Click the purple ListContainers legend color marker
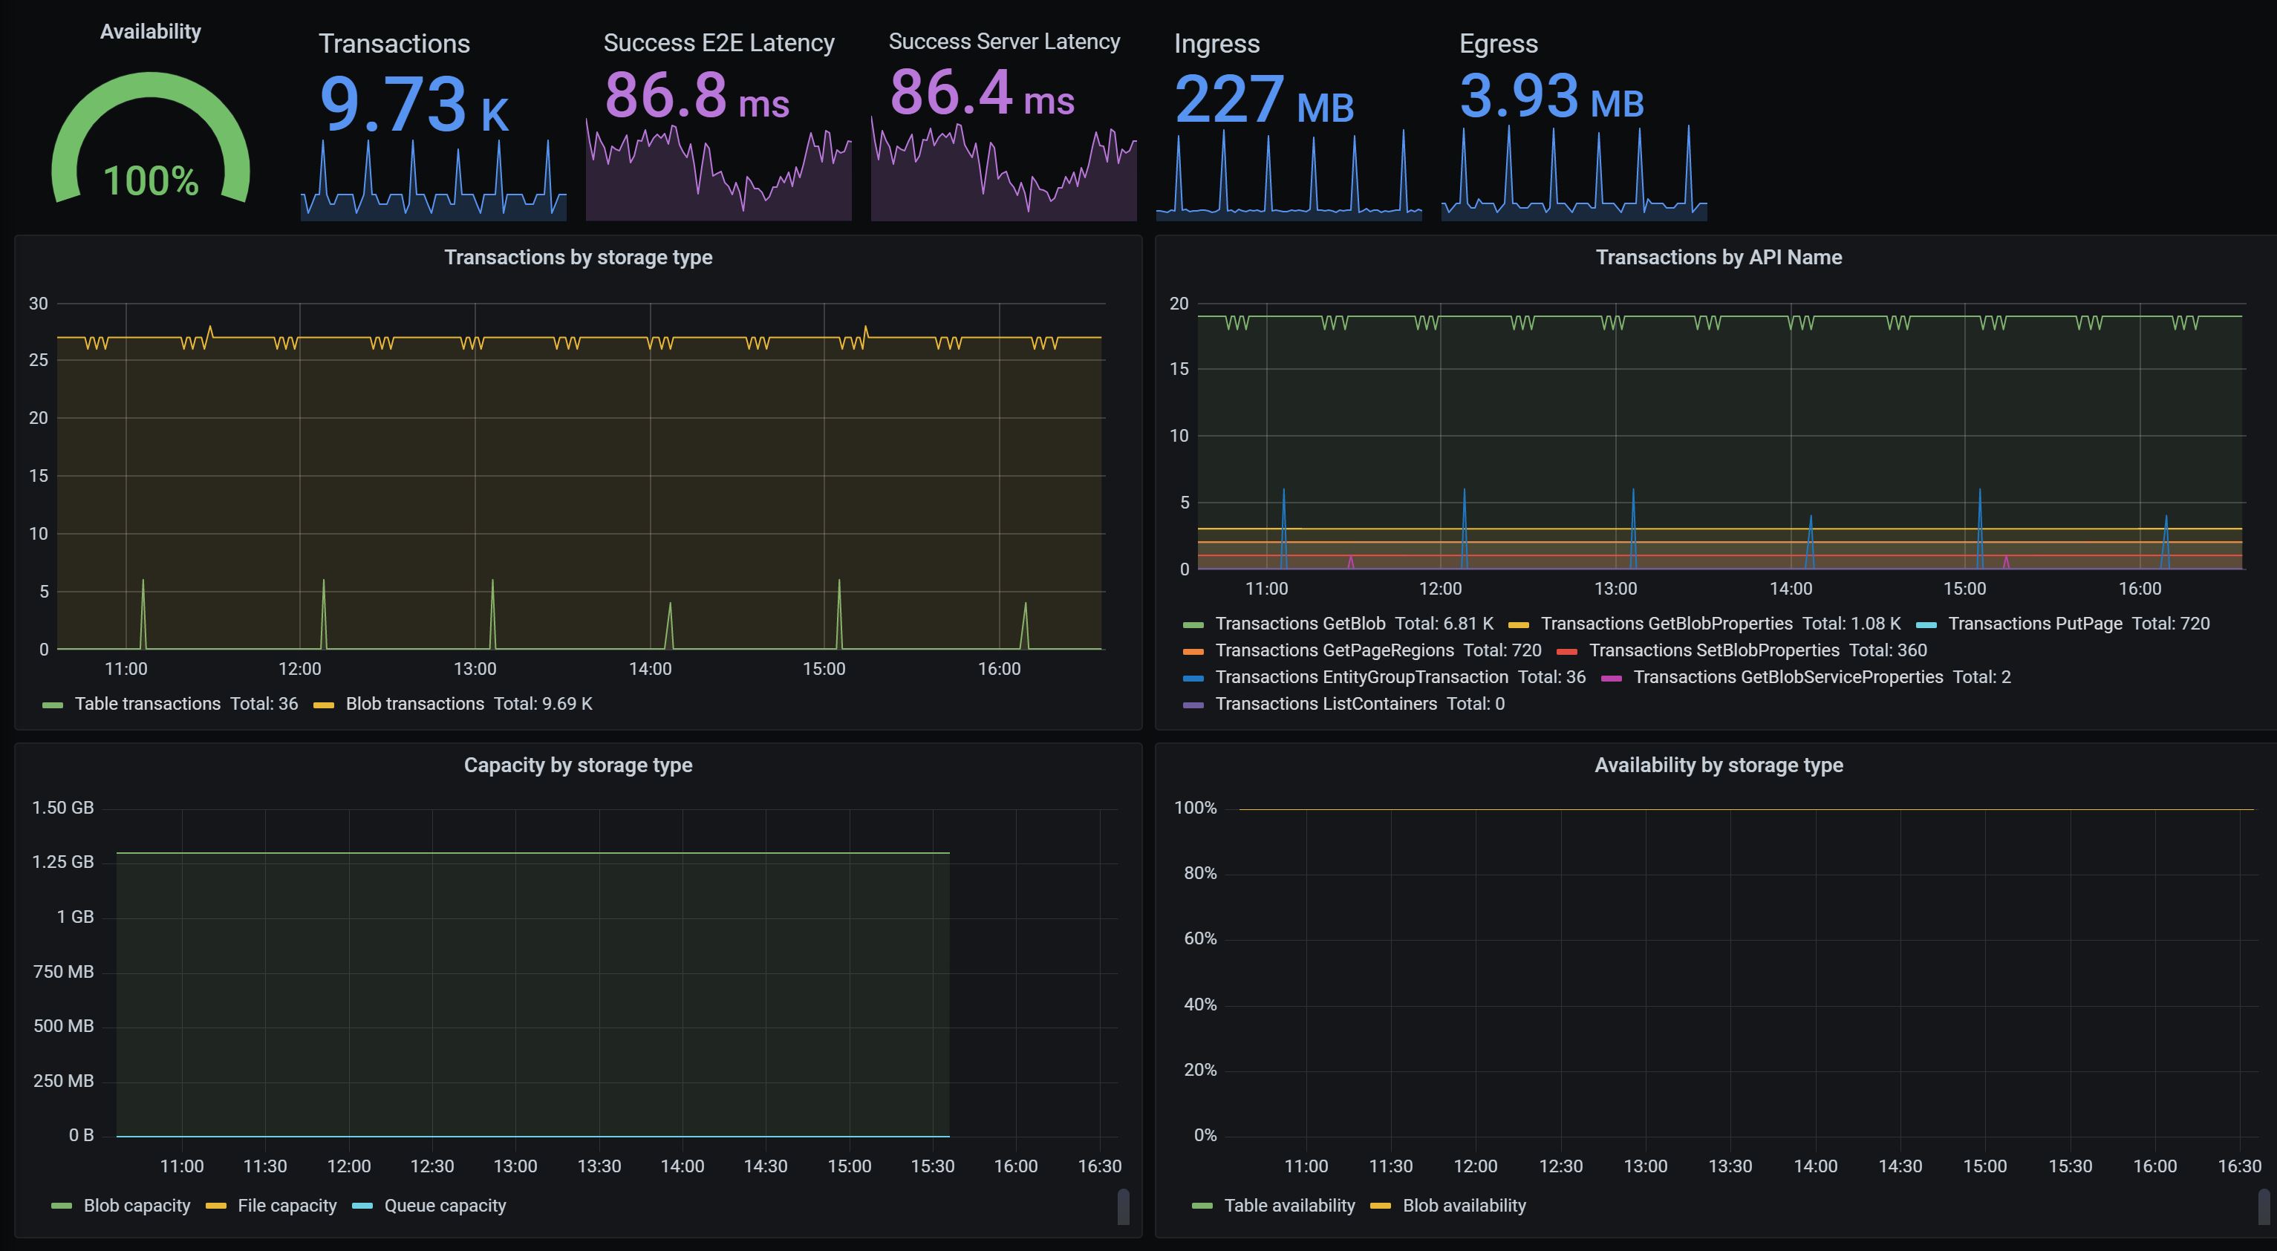2277x1251 pixels. click(x=1193, y=705)
